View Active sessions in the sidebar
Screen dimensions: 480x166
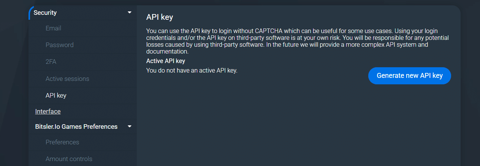tap(67, 79)
